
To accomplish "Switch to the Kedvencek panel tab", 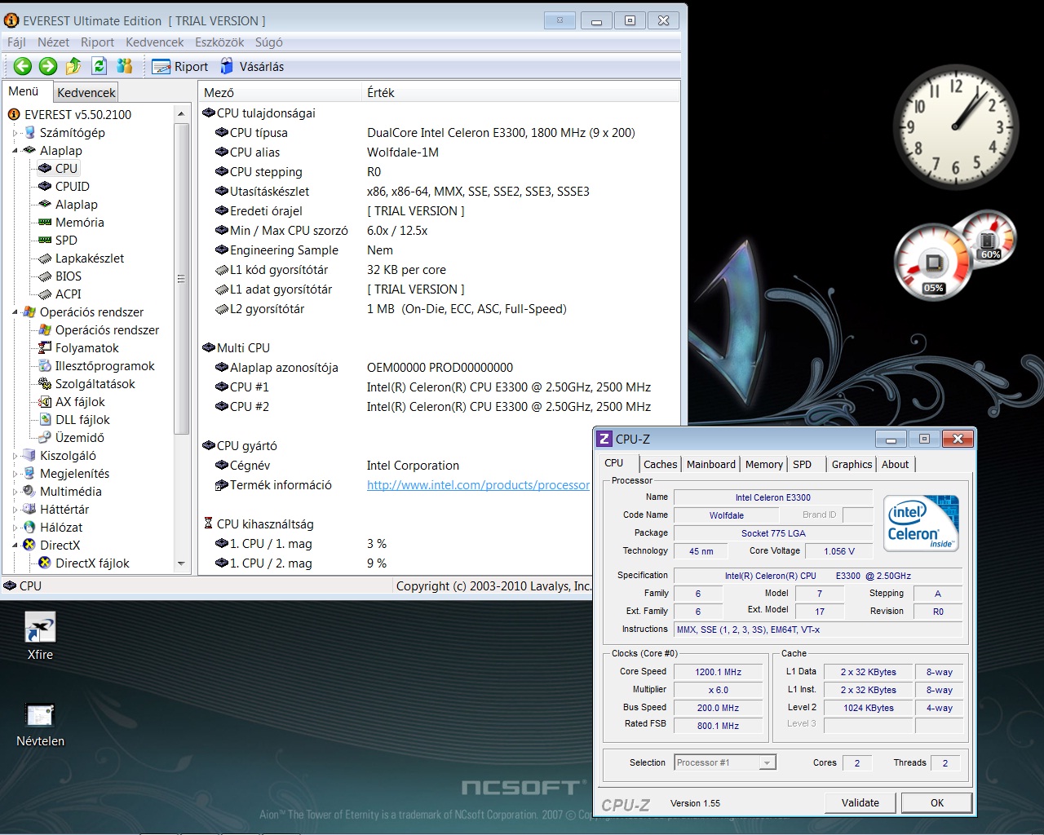I will click(86, 93).
